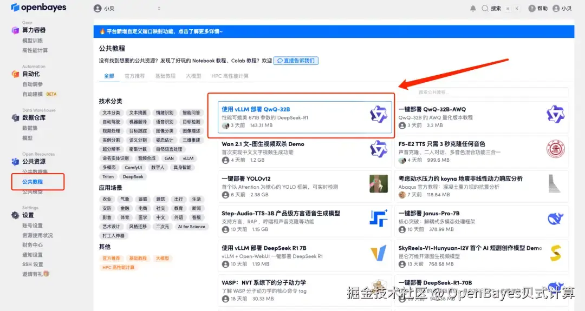585x311 pixels.
Task: Filter by the ComfyUI tag
Action: 133,168
